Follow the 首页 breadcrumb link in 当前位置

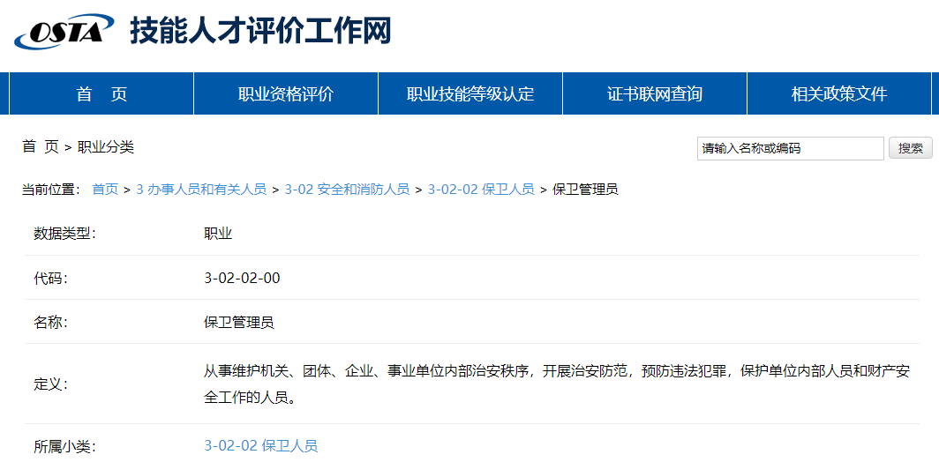point(105,190)
